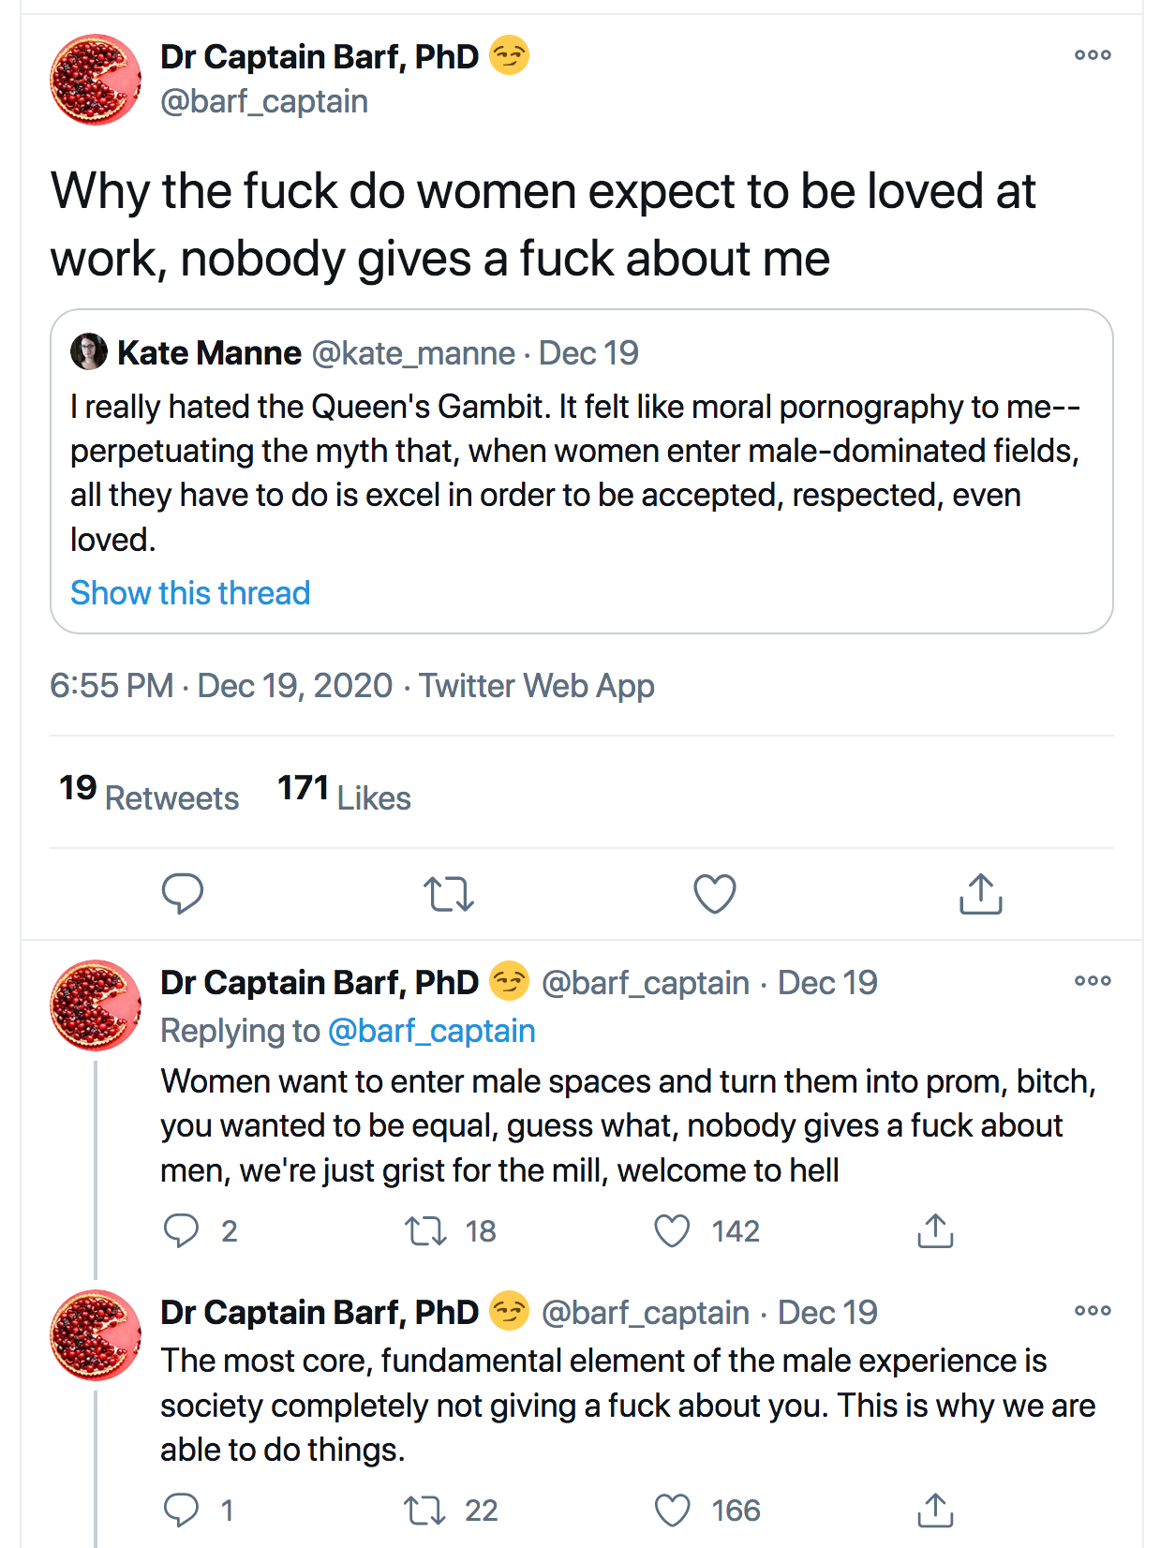Retweet the main tweet
This screenshot has height=1548, width=1175.
click(449, 894)
